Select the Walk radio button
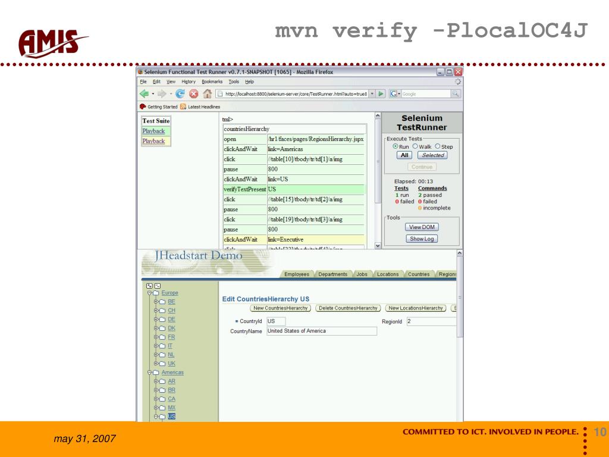 coord(415,146)
